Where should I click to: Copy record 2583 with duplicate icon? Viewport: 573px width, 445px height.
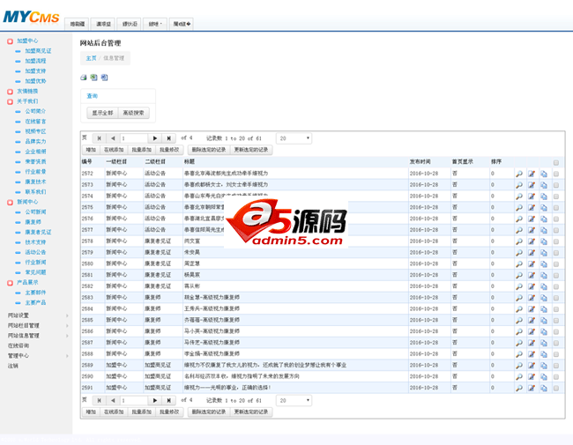coord(544,298)
